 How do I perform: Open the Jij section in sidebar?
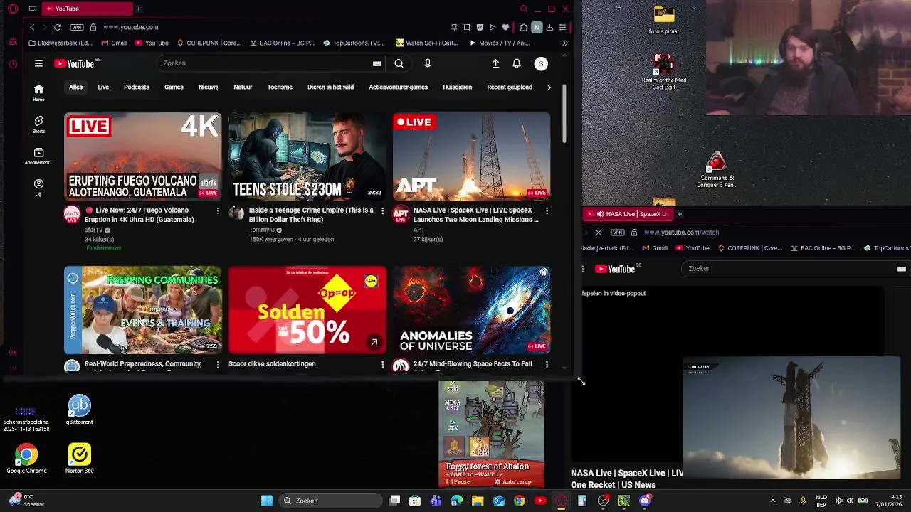coord(38,187)
